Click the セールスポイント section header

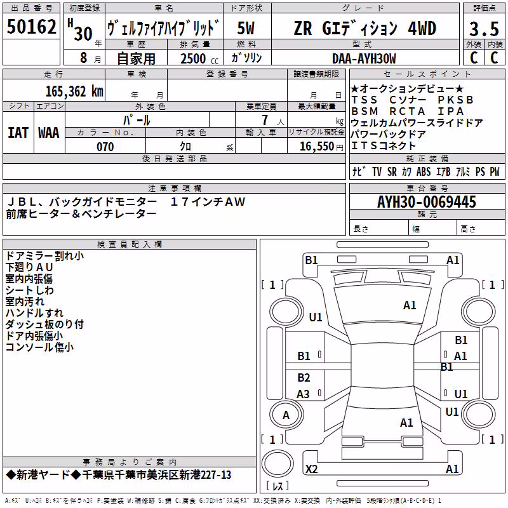point(427,74)
